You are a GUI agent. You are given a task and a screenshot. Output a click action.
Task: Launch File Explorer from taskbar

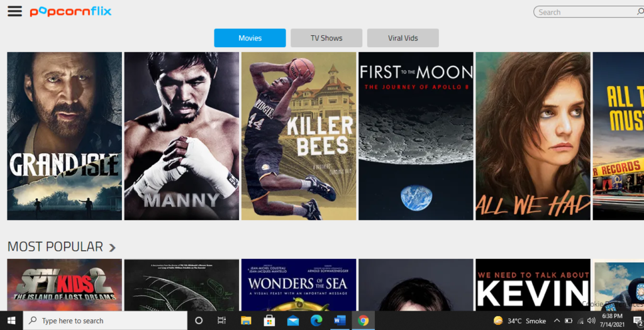[246, 321]
